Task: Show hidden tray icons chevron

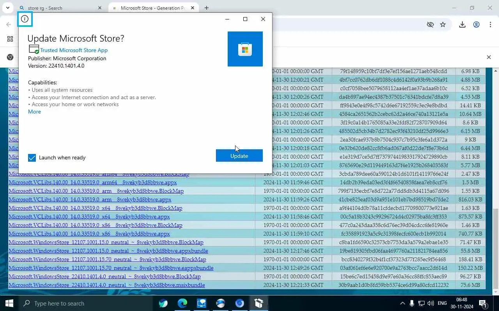Action: pos(402,303)
